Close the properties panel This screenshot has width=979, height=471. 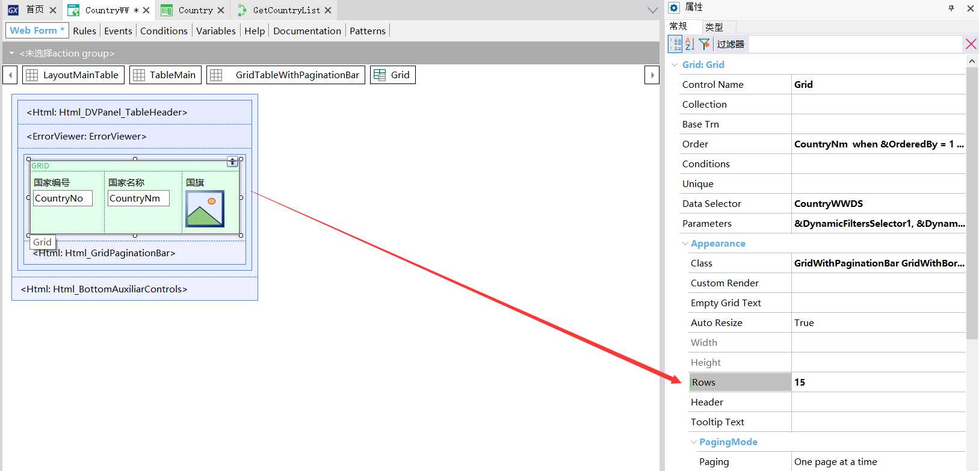tap(971, 8)
